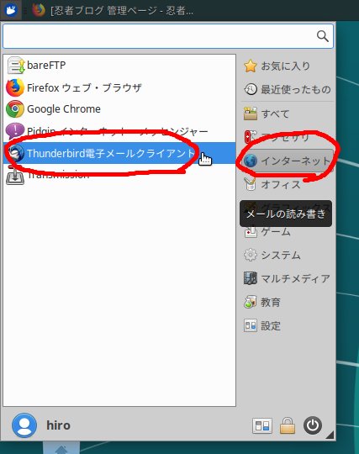Select the インターネット category
359x454 pixels.
288,161
